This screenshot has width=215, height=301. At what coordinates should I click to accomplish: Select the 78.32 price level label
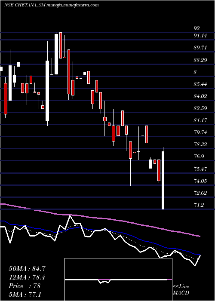pos(200,144)
